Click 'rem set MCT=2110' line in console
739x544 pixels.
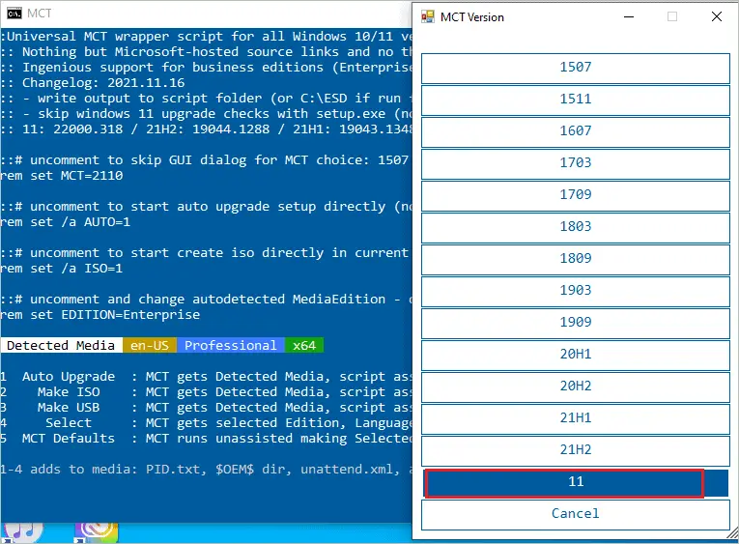[61, 176]
